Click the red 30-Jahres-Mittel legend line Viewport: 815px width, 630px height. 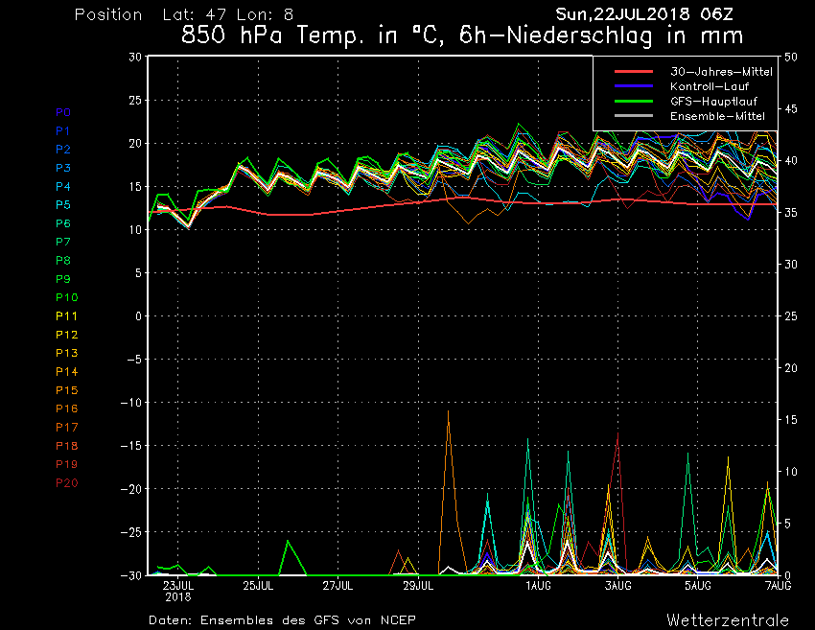point(633,72)
